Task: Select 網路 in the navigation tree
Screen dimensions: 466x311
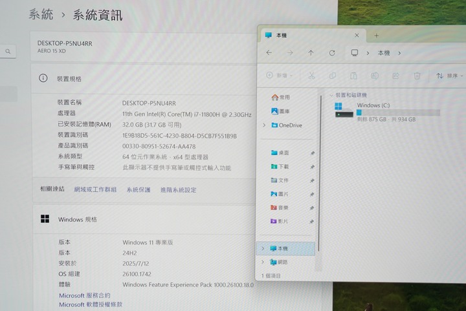Action: tap(278, 262)
